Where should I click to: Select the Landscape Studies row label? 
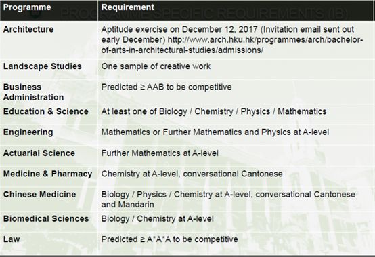pyautogui.click(x=43, y=66)
